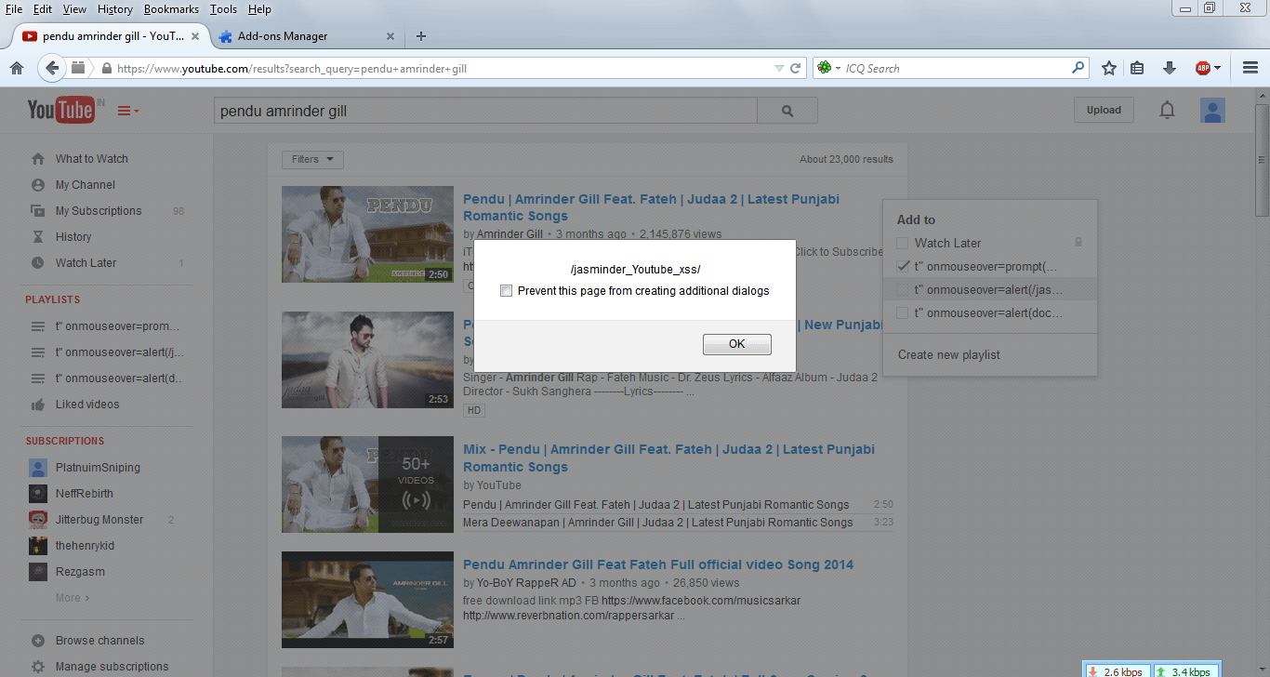Click the Manage subscriptions gear icon

click(x=37, y=667)
